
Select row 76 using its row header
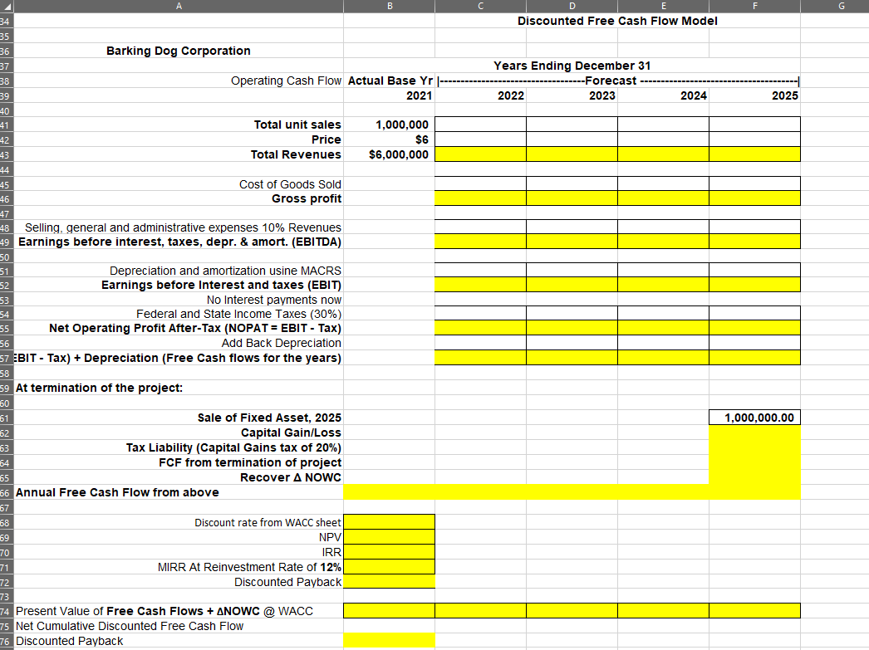[7, 640]
